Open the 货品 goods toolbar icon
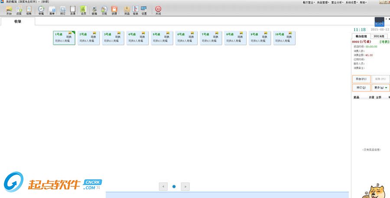This screenshot has height=198, width=390. point(127,10)
